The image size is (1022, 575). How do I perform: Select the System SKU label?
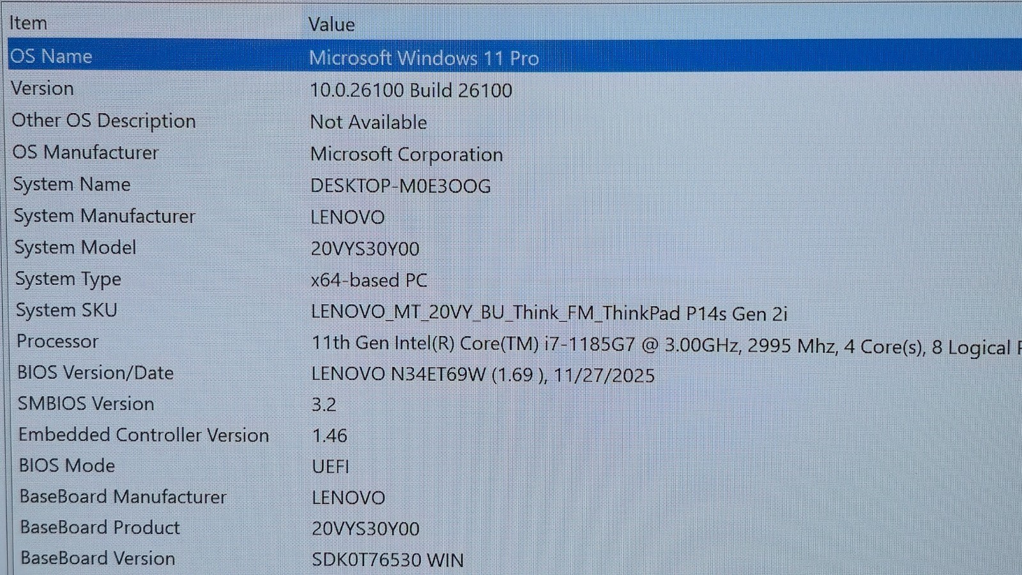click(66, 310)
